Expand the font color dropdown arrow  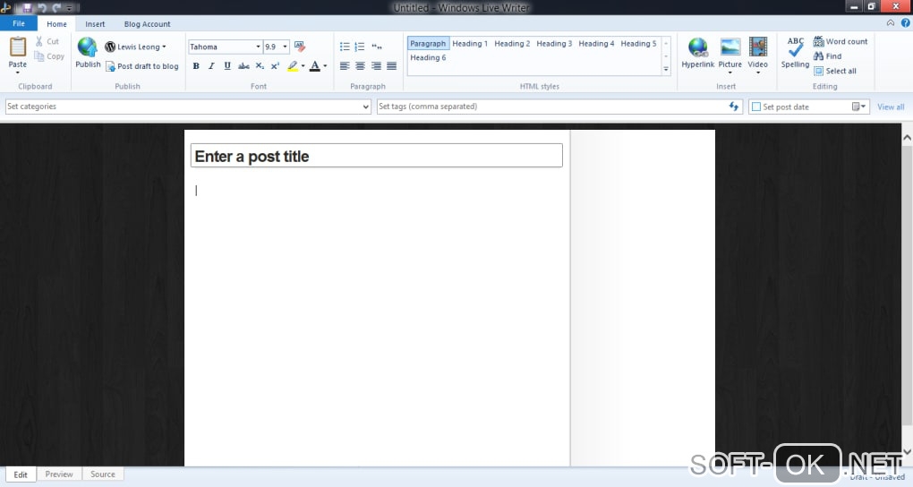325,66
